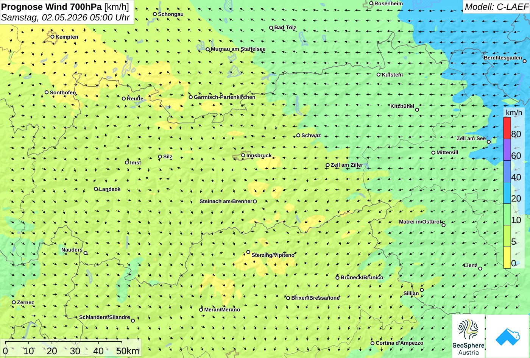
Task: Click the Rosenheim marker circle
Action: click(x=371, y=3)
